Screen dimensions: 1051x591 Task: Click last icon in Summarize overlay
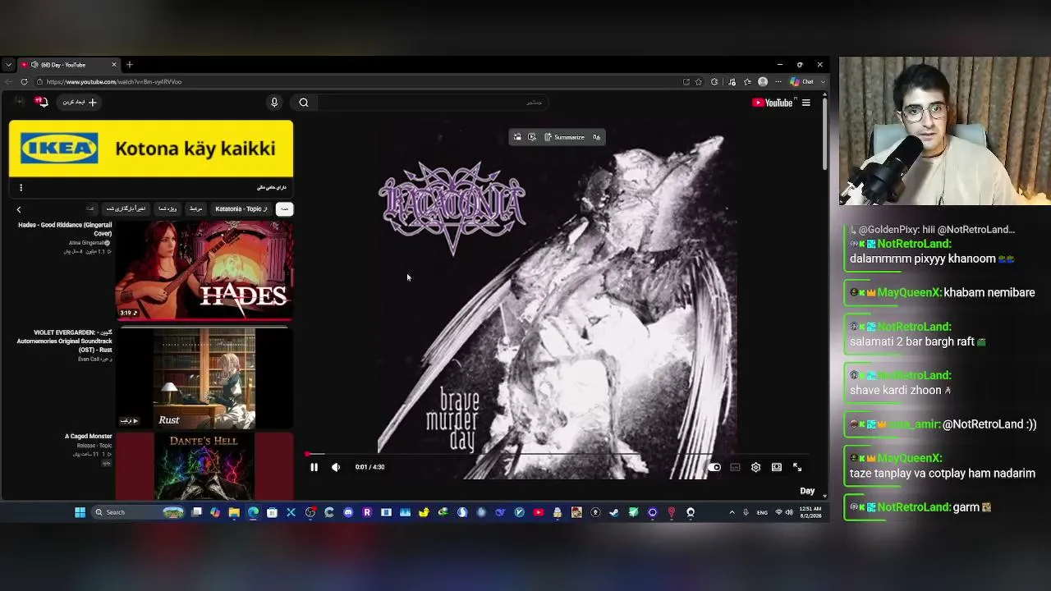click(x=597, y=137)
